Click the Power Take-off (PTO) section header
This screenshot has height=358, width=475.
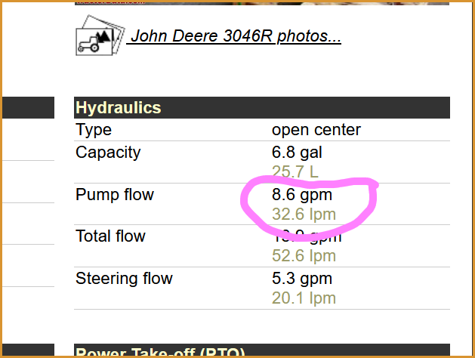262,350
